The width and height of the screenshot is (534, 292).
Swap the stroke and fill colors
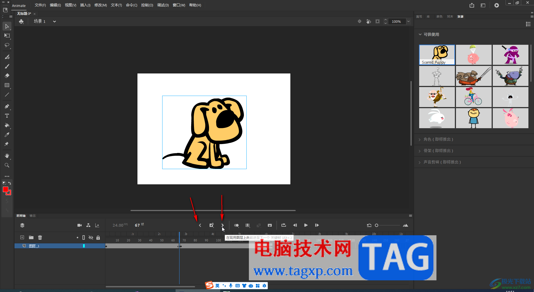click(9, 183)
